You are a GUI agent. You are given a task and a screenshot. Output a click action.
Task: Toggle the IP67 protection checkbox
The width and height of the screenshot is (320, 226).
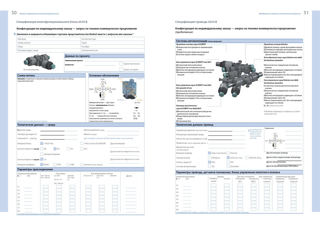[x=228, y=162]
